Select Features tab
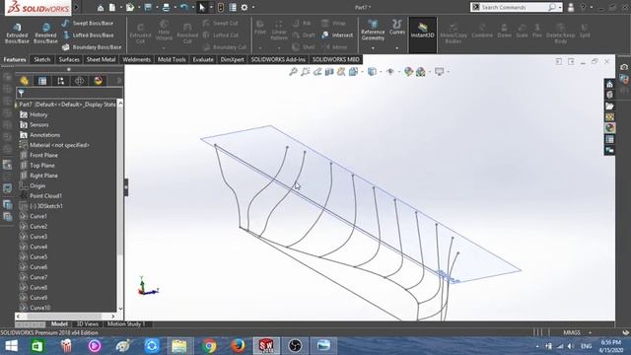This screenshot has height=355, width=631. coord(15,59)
